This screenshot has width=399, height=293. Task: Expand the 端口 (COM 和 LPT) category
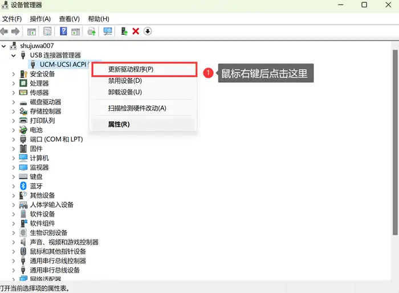point(14,139)
